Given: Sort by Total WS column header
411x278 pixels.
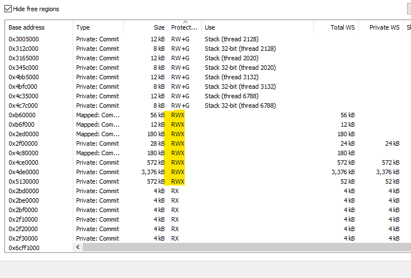Looking at the screenshot, I should point(336,27).
